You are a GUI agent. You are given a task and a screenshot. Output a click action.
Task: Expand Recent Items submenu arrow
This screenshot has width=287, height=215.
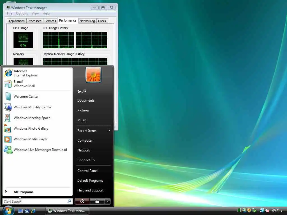click(109, 130)
